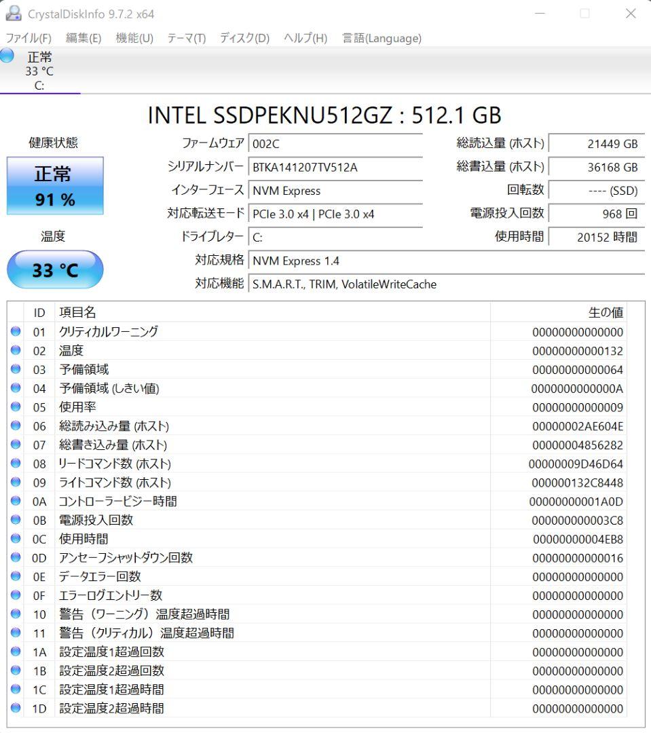Click status orb of row 0E データエラー回数
651x733 pixels.
coord(16,576)
